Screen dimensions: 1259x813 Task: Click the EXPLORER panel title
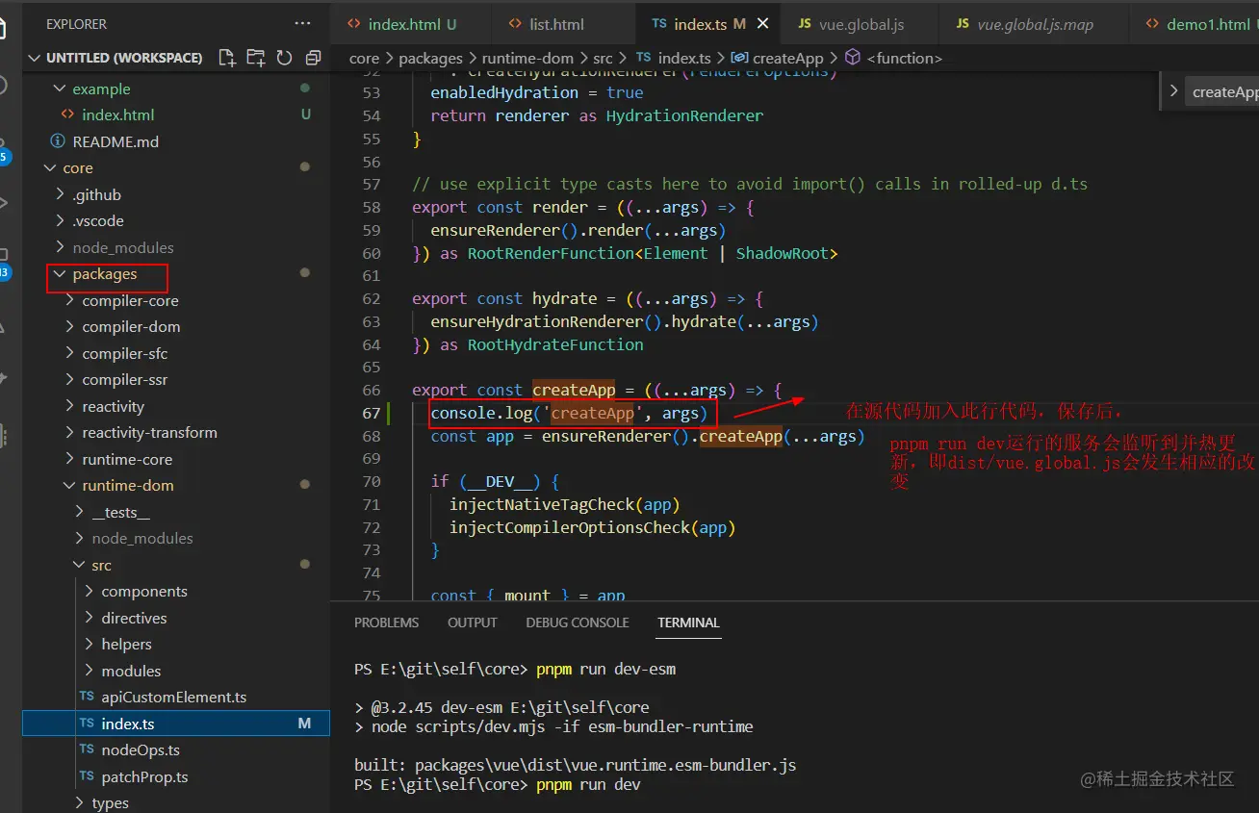(77, 24)
